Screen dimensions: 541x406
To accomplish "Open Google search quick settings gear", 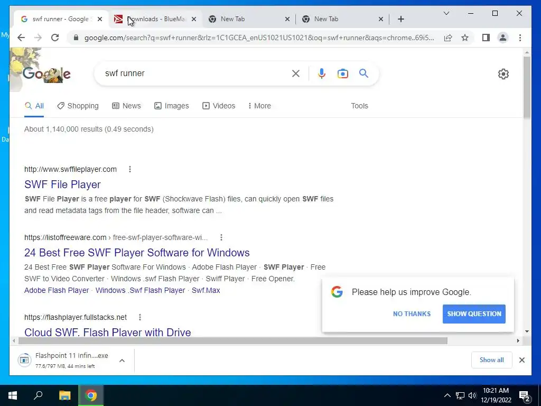I will (503, 74).
